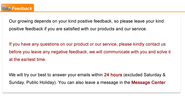This screenshot has width=185, height=98.
Task: Open the Feedback tab
Action: click(18, 8)
